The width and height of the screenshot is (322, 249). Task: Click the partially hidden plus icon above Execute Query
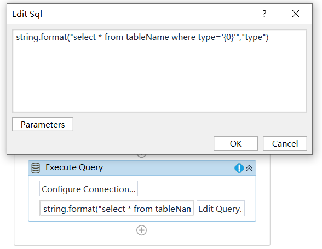(141, 156)
